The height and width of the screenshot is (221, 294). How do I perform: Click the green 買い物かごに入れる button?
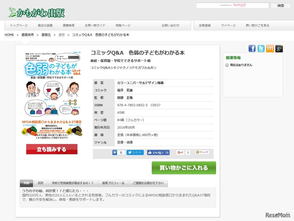coord(184,168)
